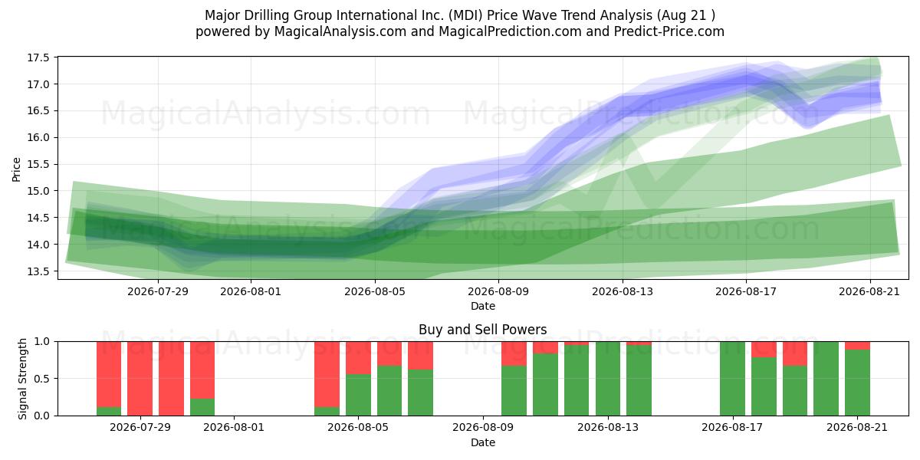Screen dimensions: 920x460
Task: Click the 'Date' label under the signal chart
Action: coord(483,442)
